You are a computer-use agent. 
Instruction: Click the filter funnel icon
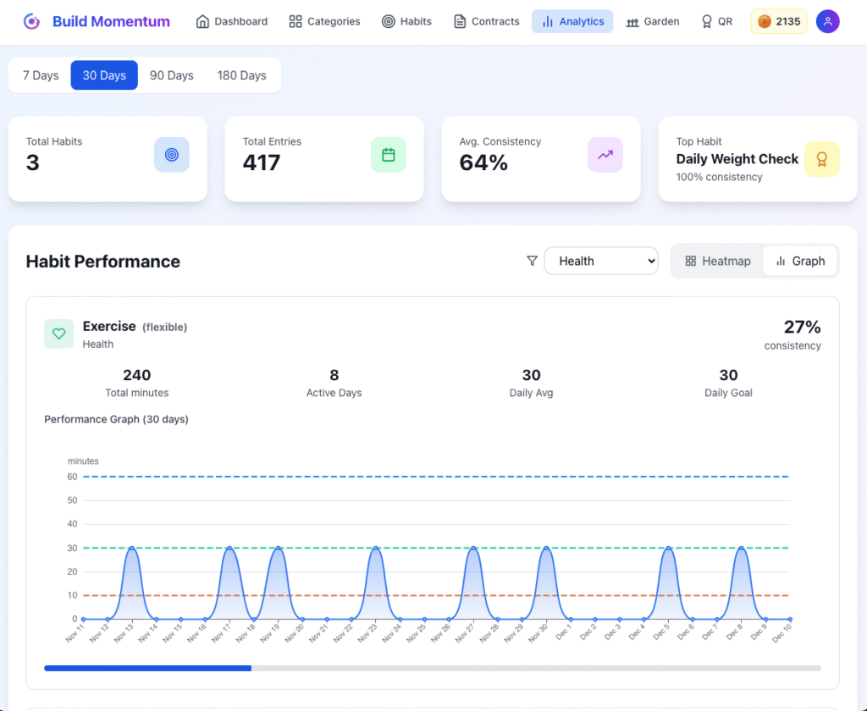point(532,261)
